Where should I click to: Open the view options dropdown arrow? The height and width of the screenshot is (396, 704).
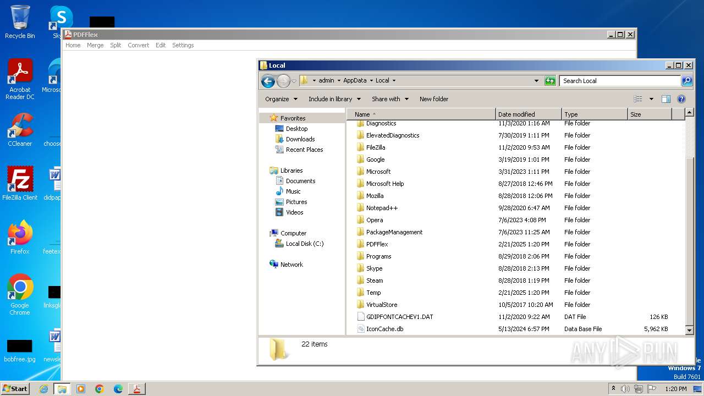click(651, 99)
